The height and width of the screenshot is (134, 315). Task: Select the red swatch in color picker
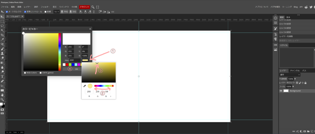67,65
